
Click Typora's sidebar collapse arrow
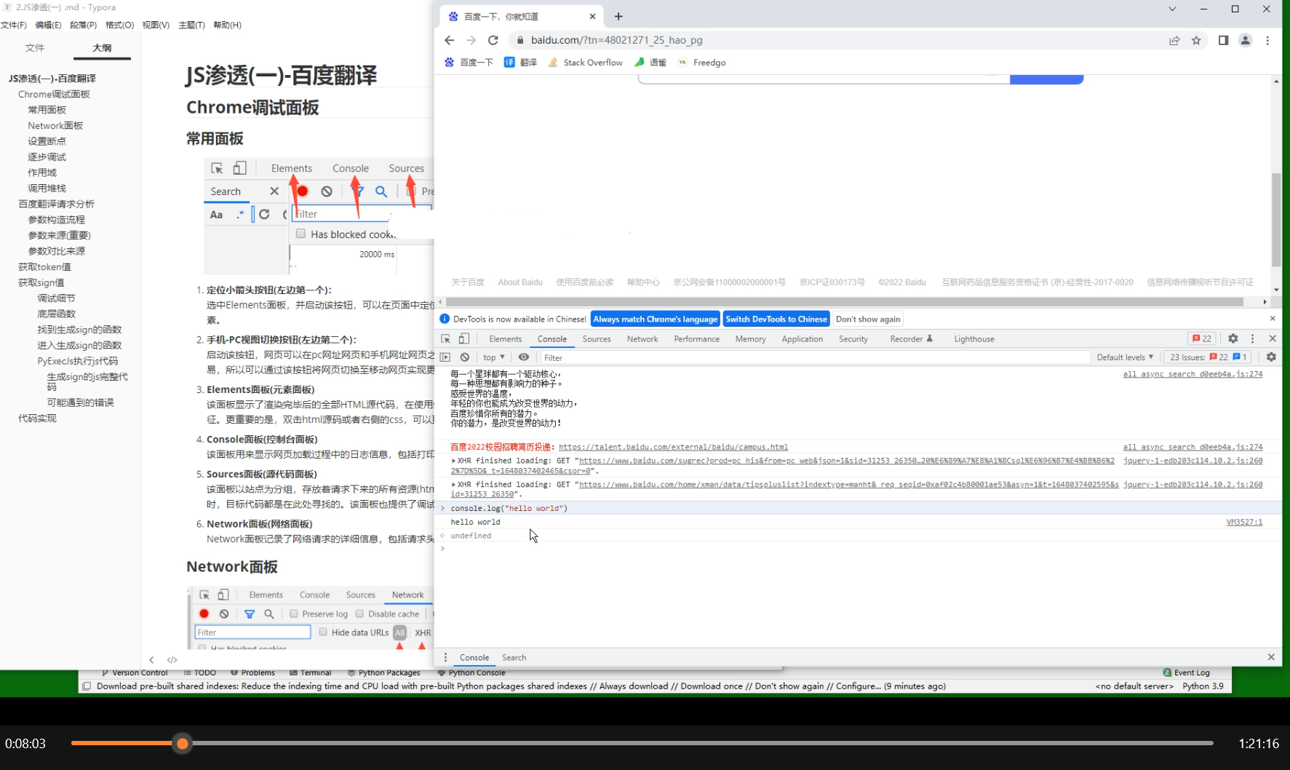coord(151,659)
